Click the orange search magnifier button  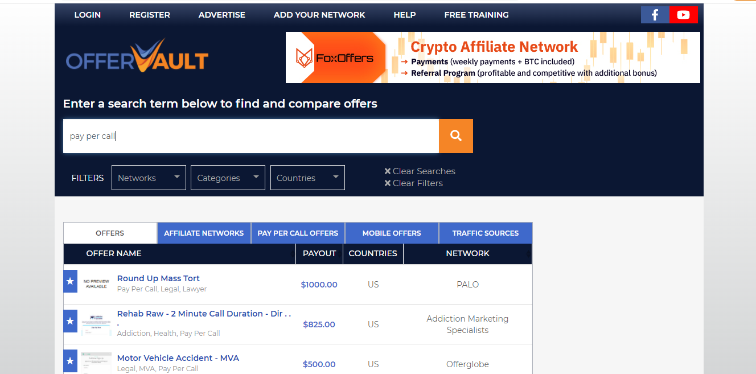(456, 136)
